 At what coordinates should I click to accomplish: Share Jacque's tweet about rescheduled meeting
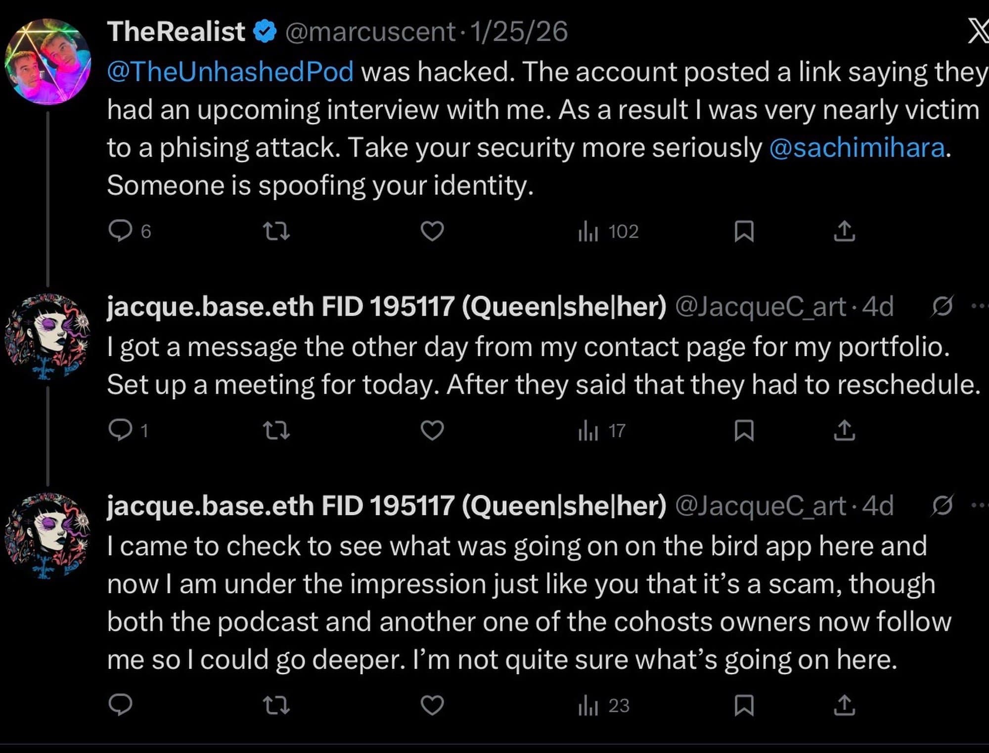click(x=844, y=430)
